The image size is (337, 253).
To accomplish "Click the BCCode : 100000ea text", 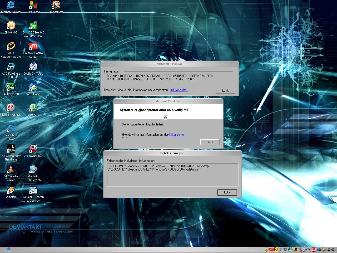I will [x=120, y=76].
